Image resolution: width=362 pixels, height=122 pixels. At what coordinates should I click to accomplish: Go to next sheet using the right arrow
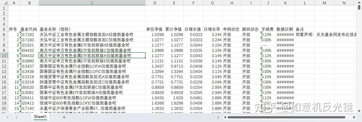17,117
